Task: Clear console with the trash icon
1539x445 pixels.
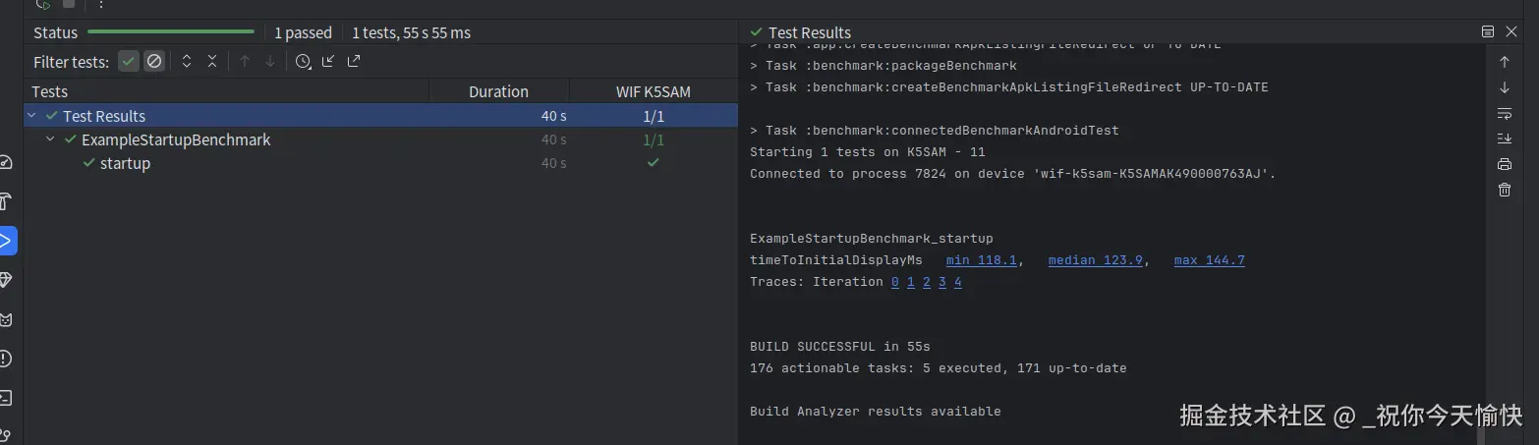Action: pyautogui.click(x=1504, y=190)
